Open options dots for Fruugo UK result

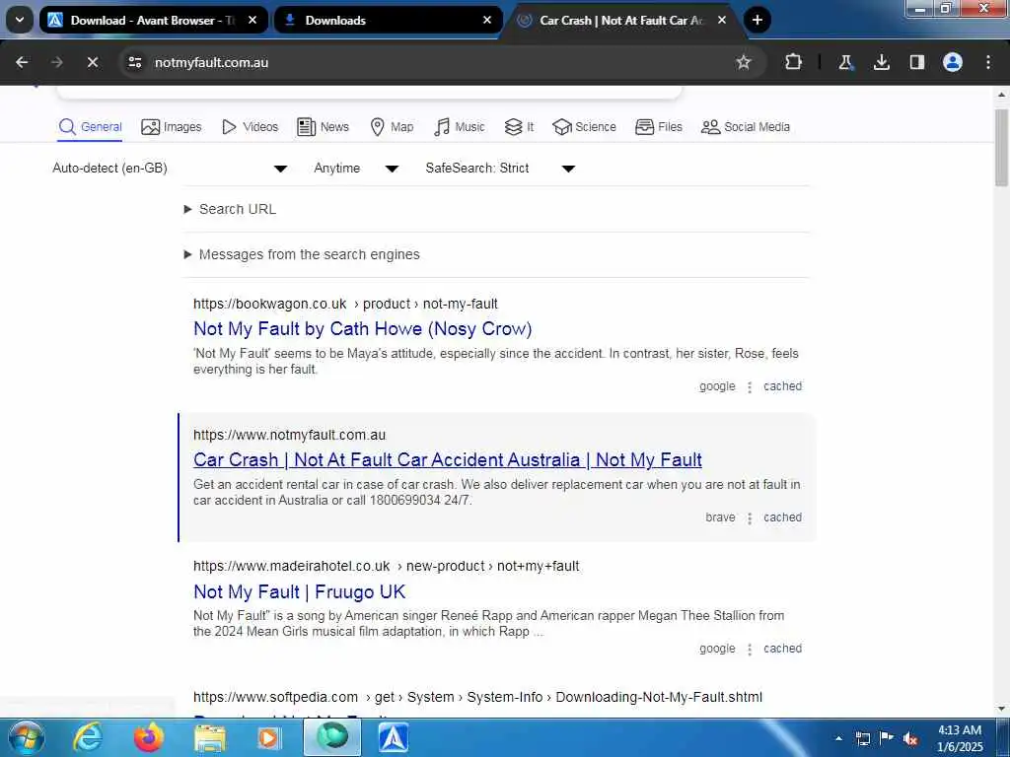(750, 649)
